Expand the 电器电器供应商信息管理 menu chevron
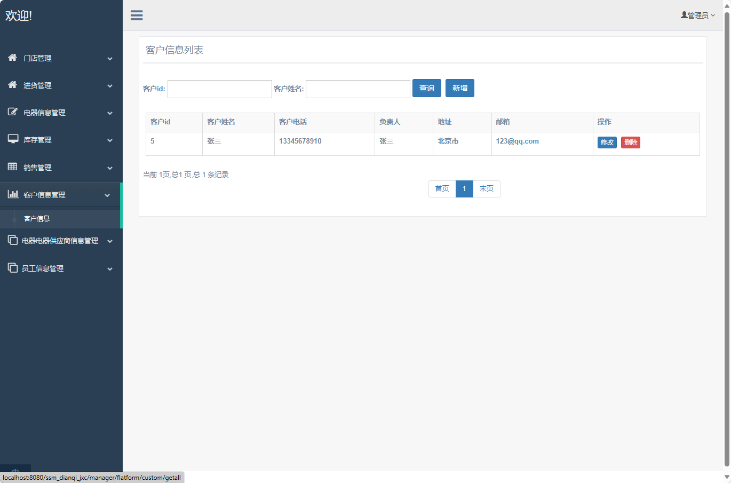 (x=110, y=241)
